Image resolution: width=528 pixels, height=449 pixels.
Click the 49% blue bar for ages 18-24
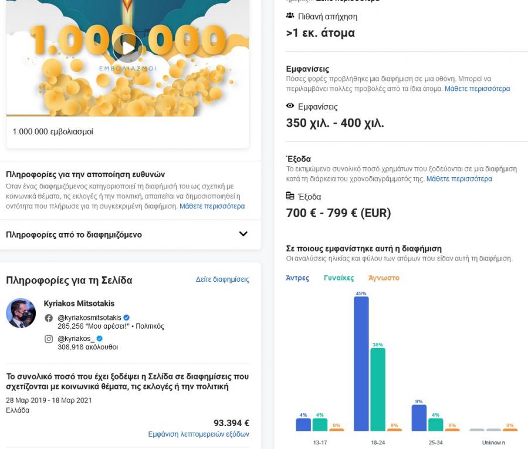(x=361, y=364)
